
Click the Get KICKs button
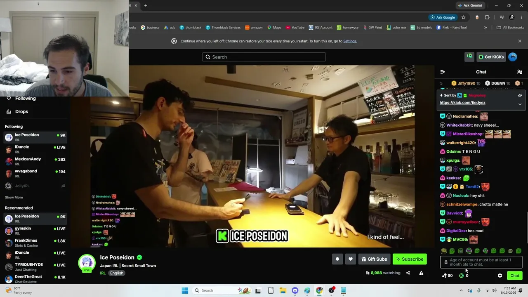(x=491, y=57)
